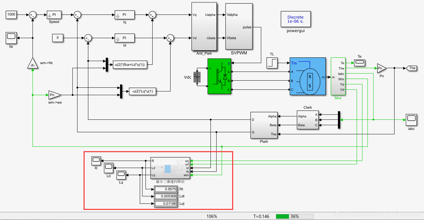Open the Te display scope
The width and height of the screenshot is (424, 220).
359,62
